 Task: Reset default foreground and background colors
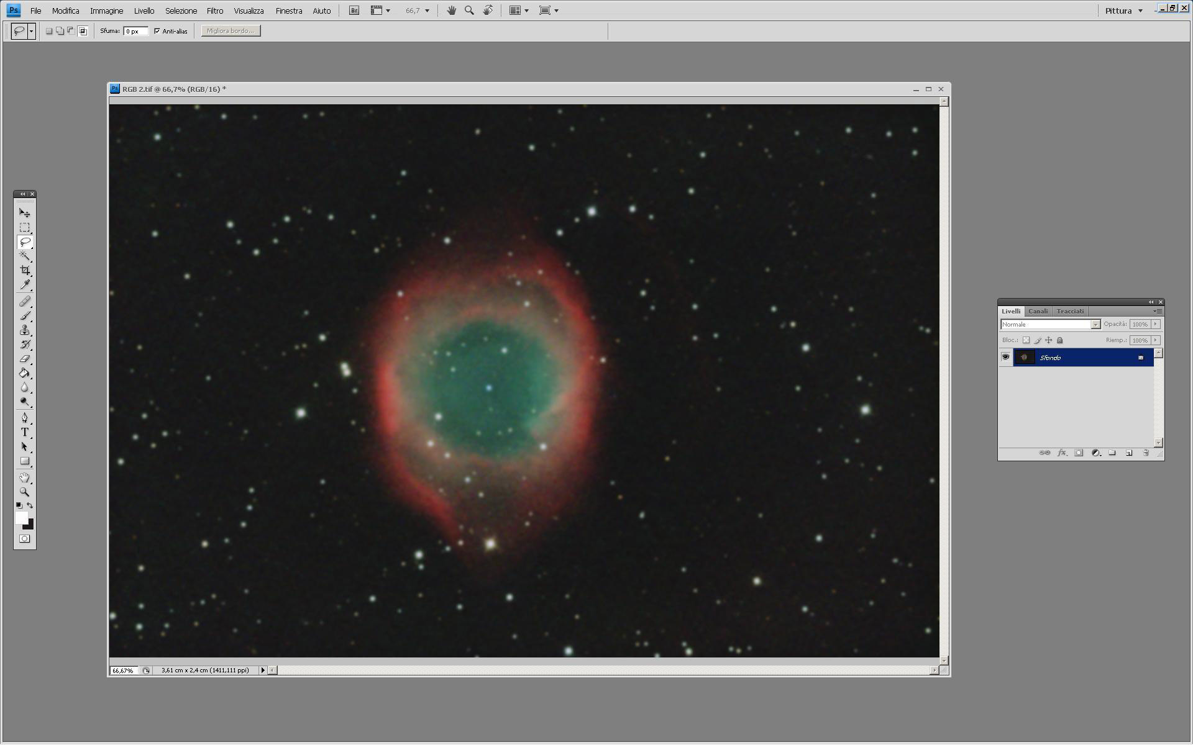tap(19, 505)
